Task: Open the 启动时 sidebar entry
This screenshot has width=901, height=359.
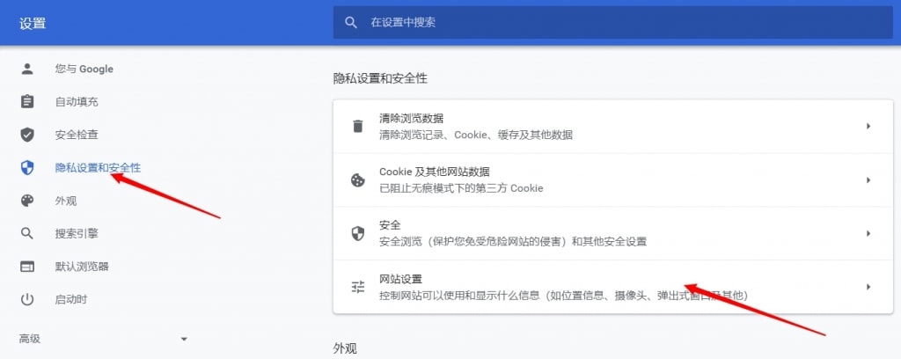Action: [71, 299]
